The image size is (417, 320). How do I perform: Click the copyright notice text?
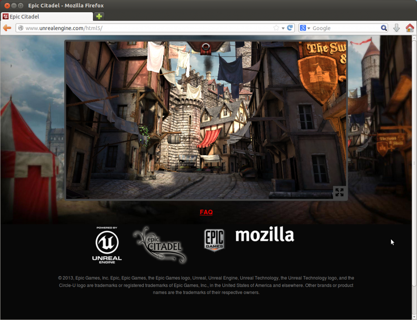[x=206, y=285]
